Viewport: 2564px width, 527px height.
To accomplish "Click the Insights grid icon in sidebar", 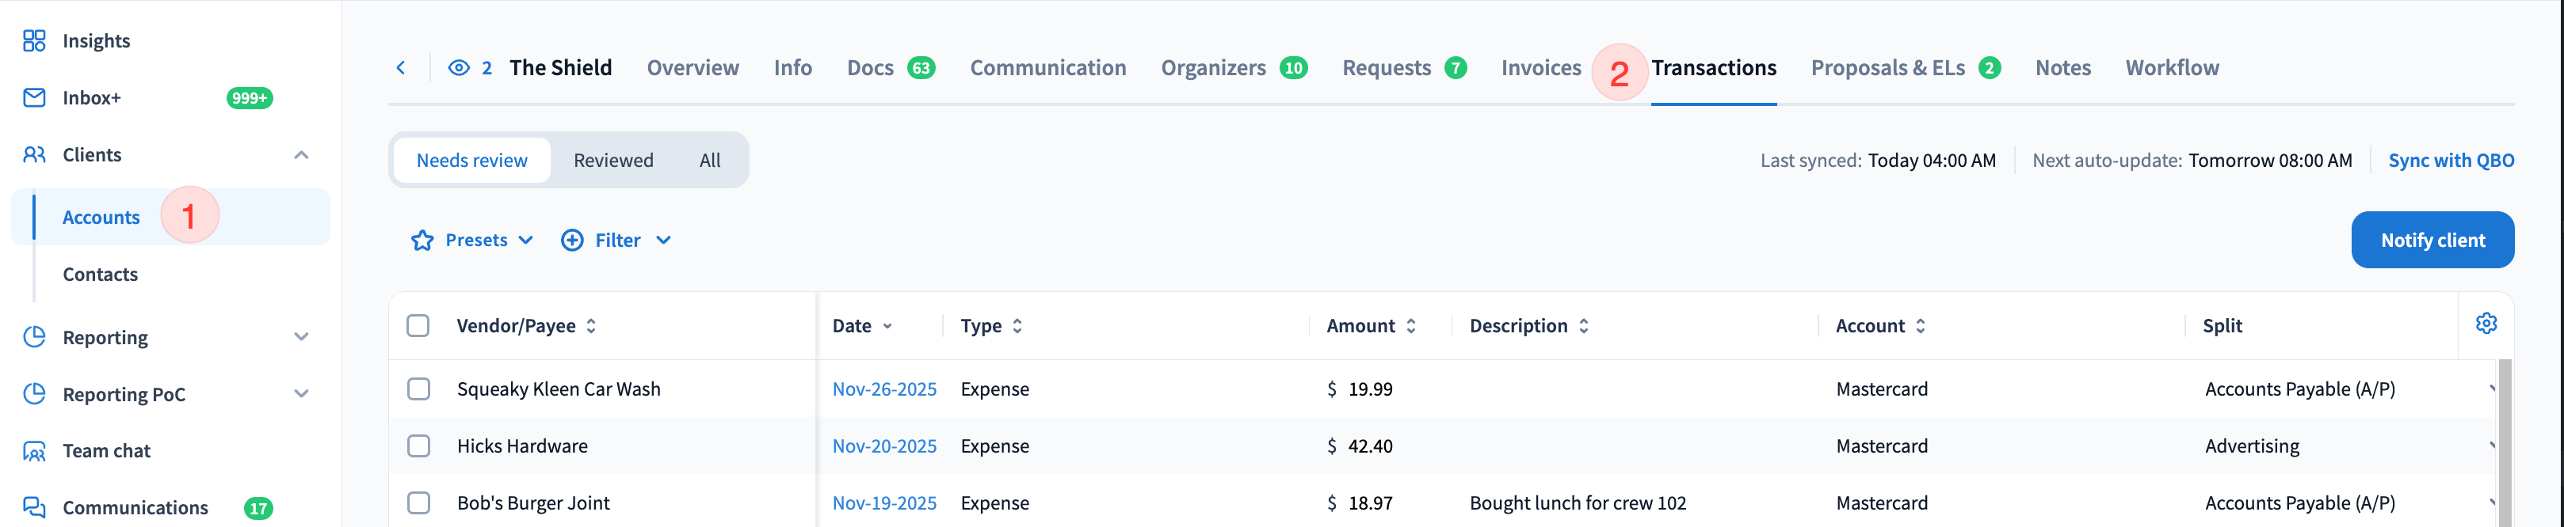I will pyautogui.click(x=34, y=41).
